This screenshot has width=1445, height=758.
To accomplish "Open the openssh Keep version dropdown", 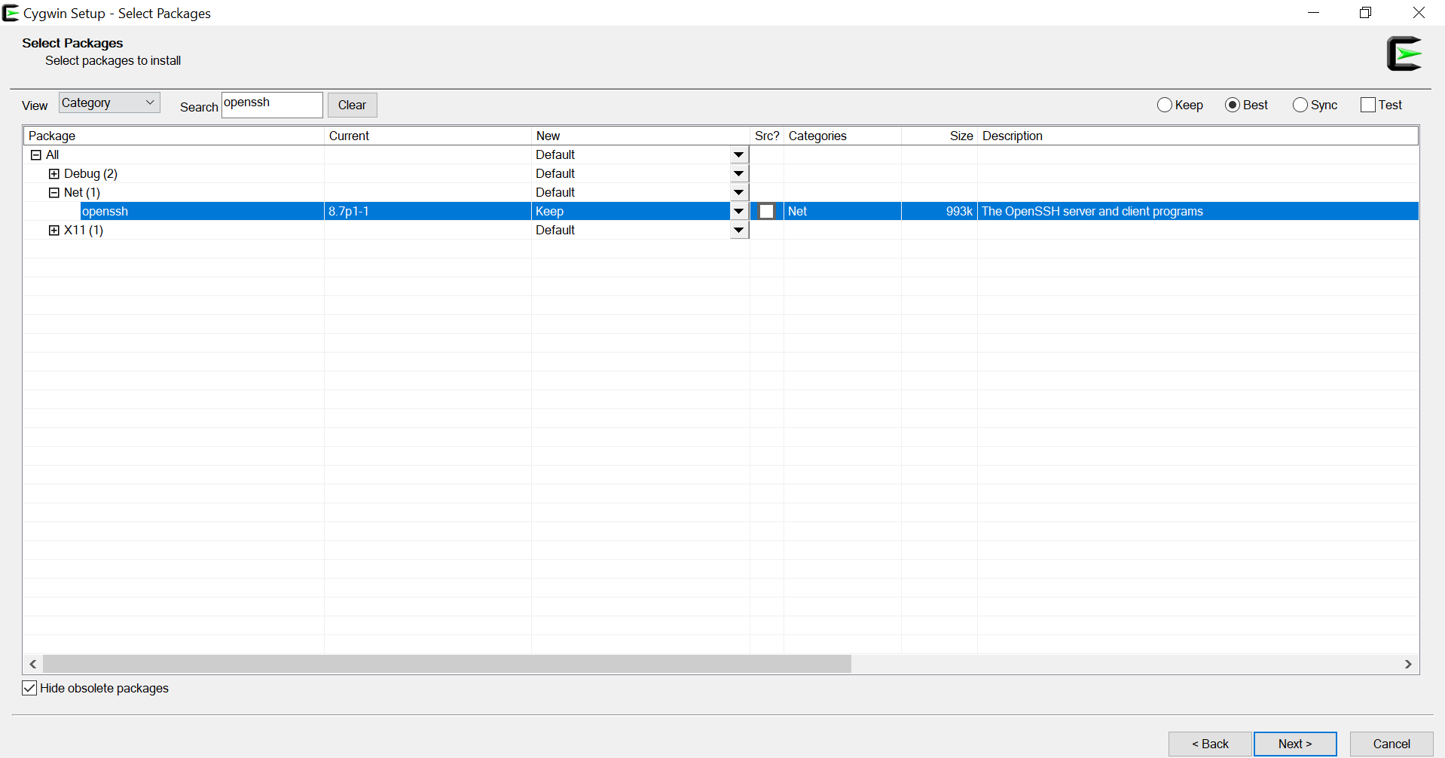I will click(x=739, y=212).
